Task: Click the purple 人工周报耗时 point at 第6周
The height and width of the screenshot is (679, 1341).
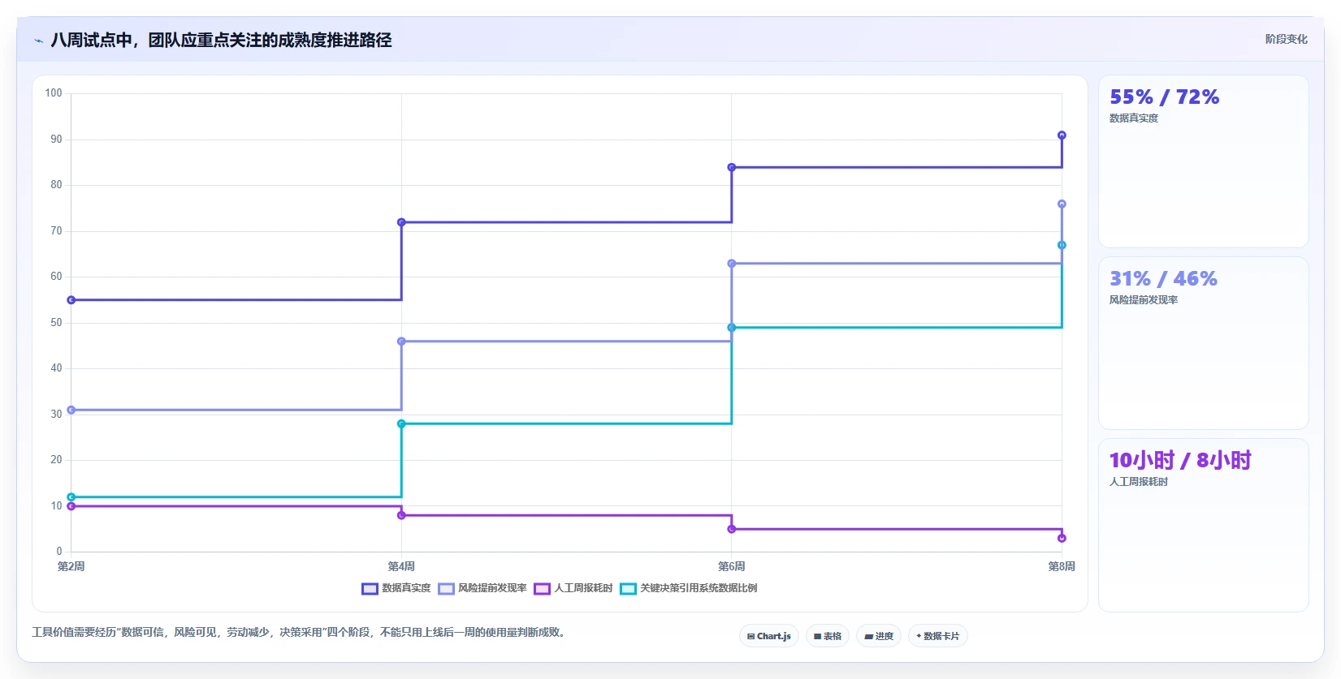Action: pyautogui.click(x=732, y=529)
